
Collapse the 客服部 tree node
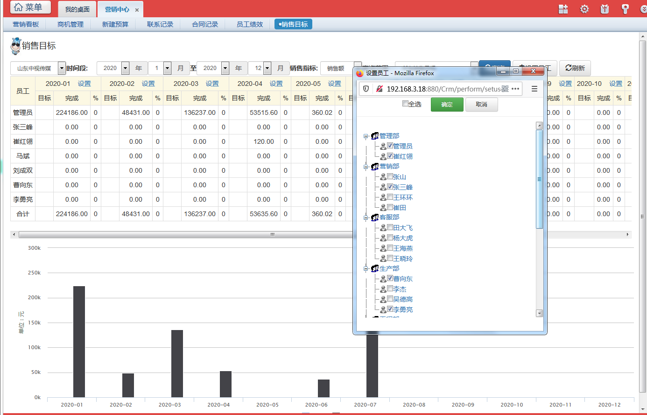point(366,218)
